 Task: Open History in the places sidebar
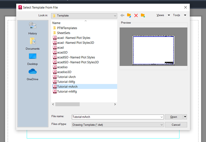pos(33,28)
